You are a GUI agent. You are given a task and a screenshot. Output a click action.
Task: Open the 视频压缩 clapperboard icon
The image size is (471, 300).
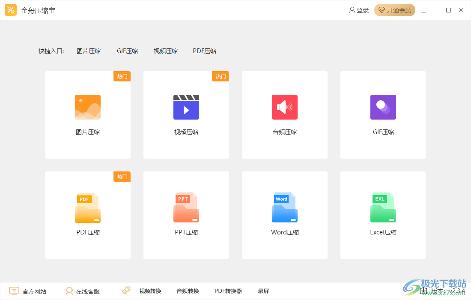[186, 107]
